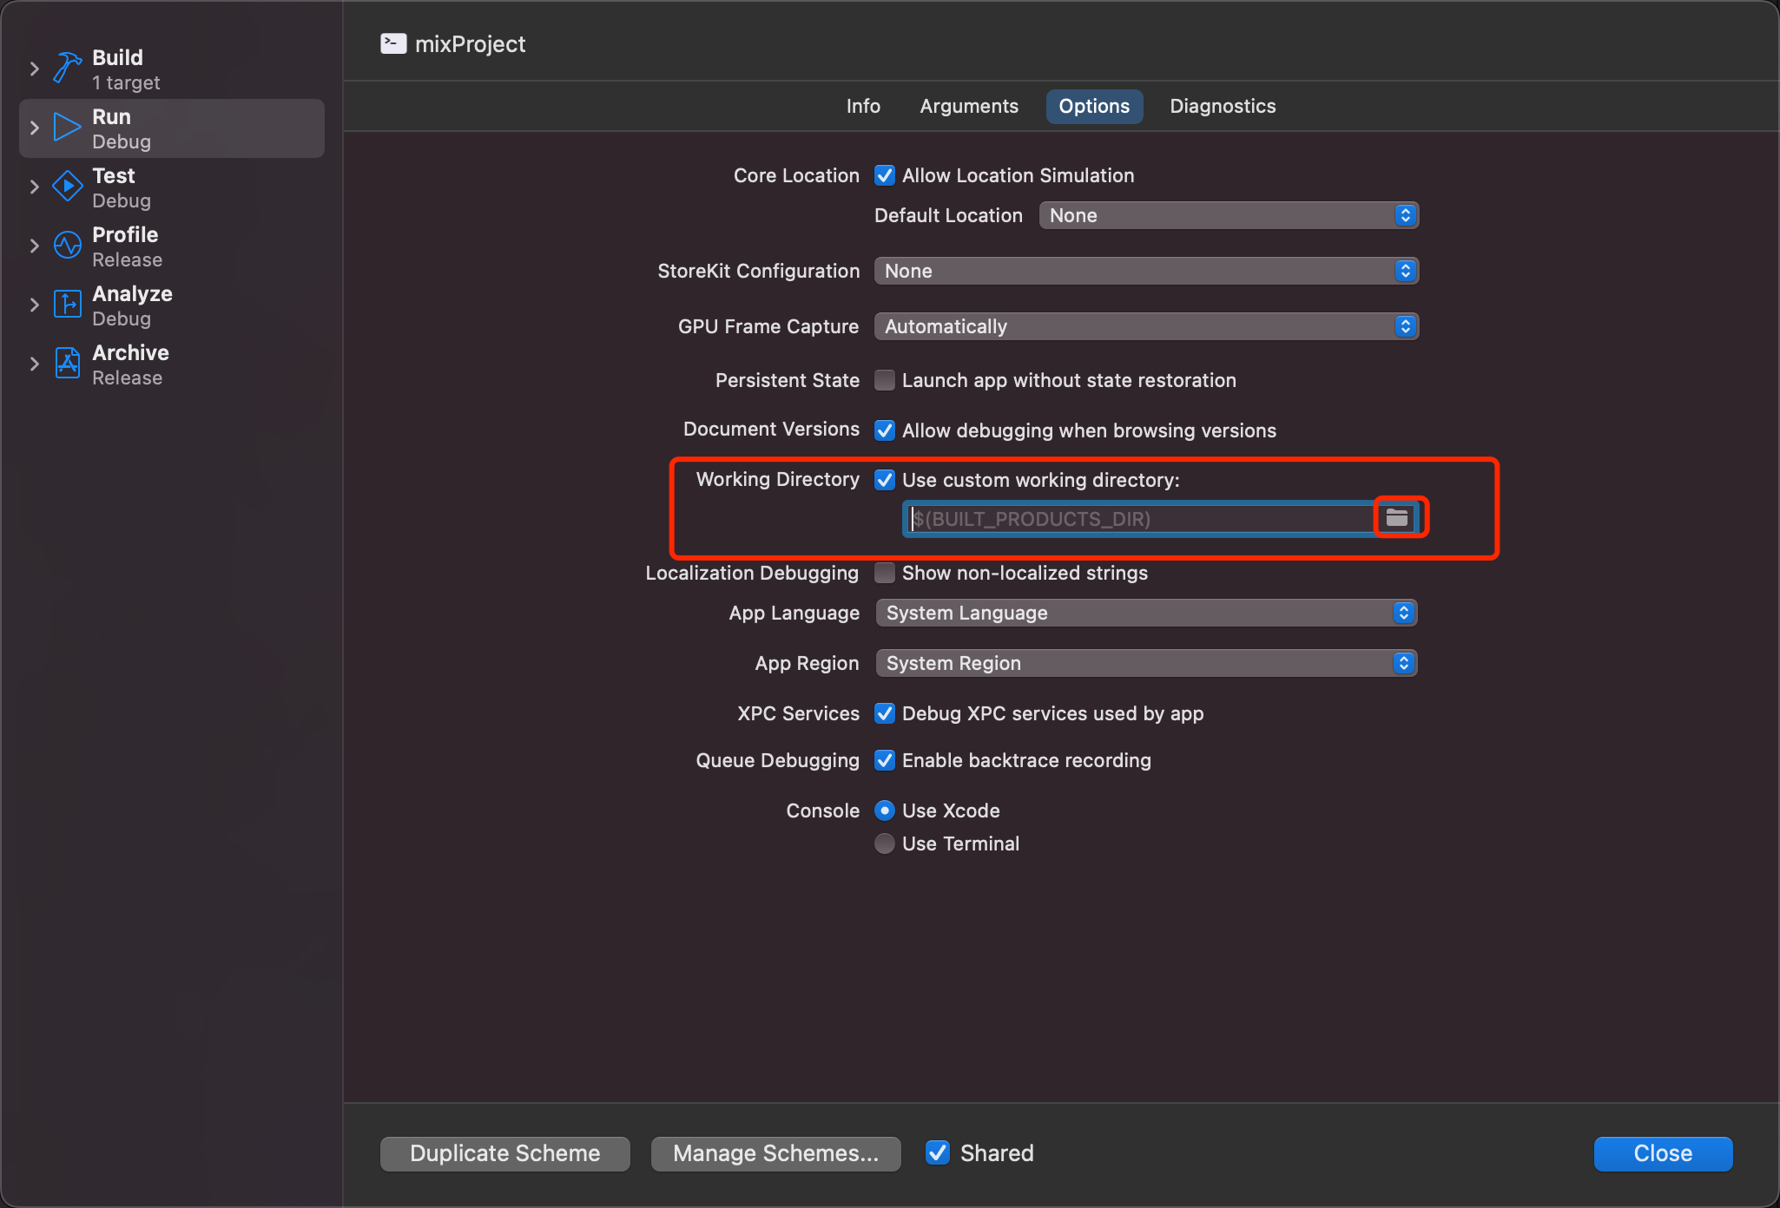Viewport: 1780px width, 1208px height.
Task: Select the Profile waveform icon
Action: (x=68, y=246)
